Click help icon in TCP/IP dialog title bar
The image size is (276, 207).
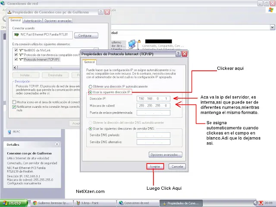pos(178,54)
